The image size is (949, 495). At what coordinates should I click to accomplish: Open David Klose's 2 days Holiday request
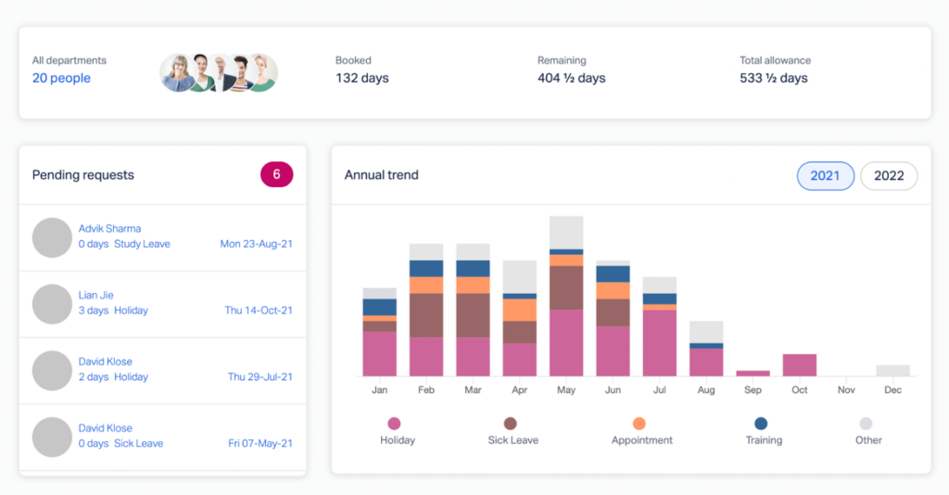113,377
